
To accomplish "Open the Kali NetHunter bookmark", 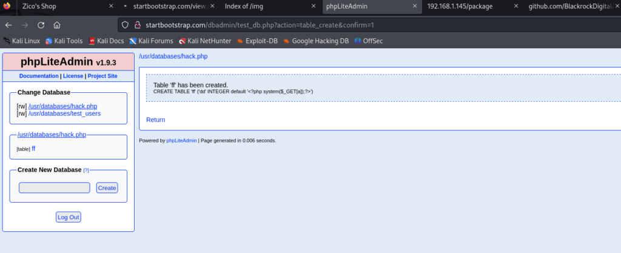I will click(205, 41).
